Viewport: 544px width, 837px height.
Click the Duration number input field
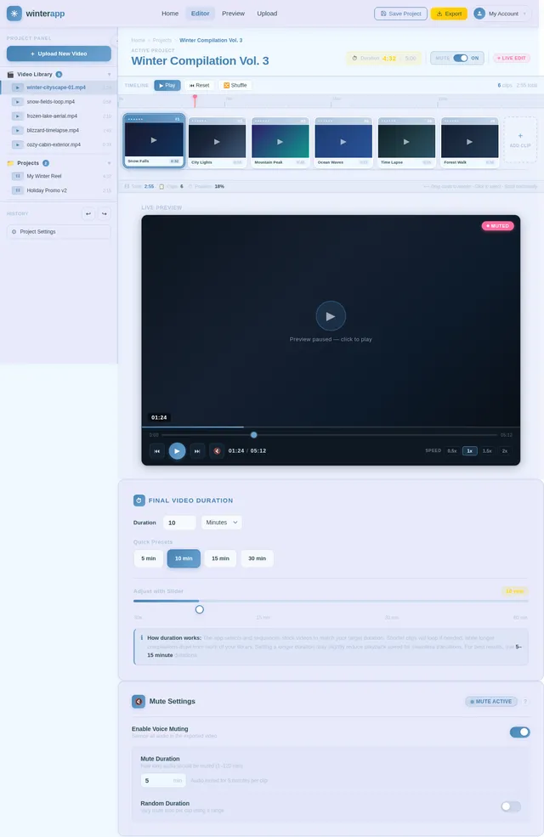point(179,523)
